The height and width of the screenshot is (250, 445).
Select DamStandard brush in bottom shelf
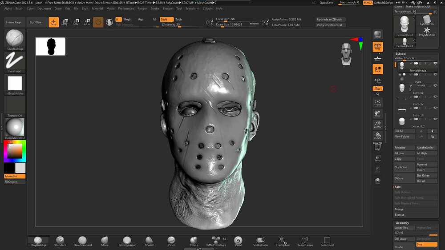click(x=83, y=241)
